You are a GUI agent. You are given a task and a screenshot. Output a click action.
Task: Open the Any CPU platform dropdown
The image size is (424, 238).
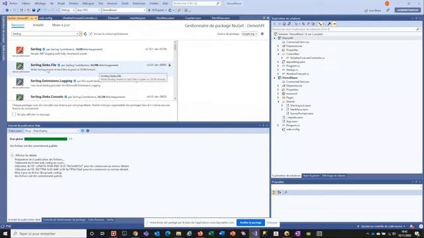88,11
